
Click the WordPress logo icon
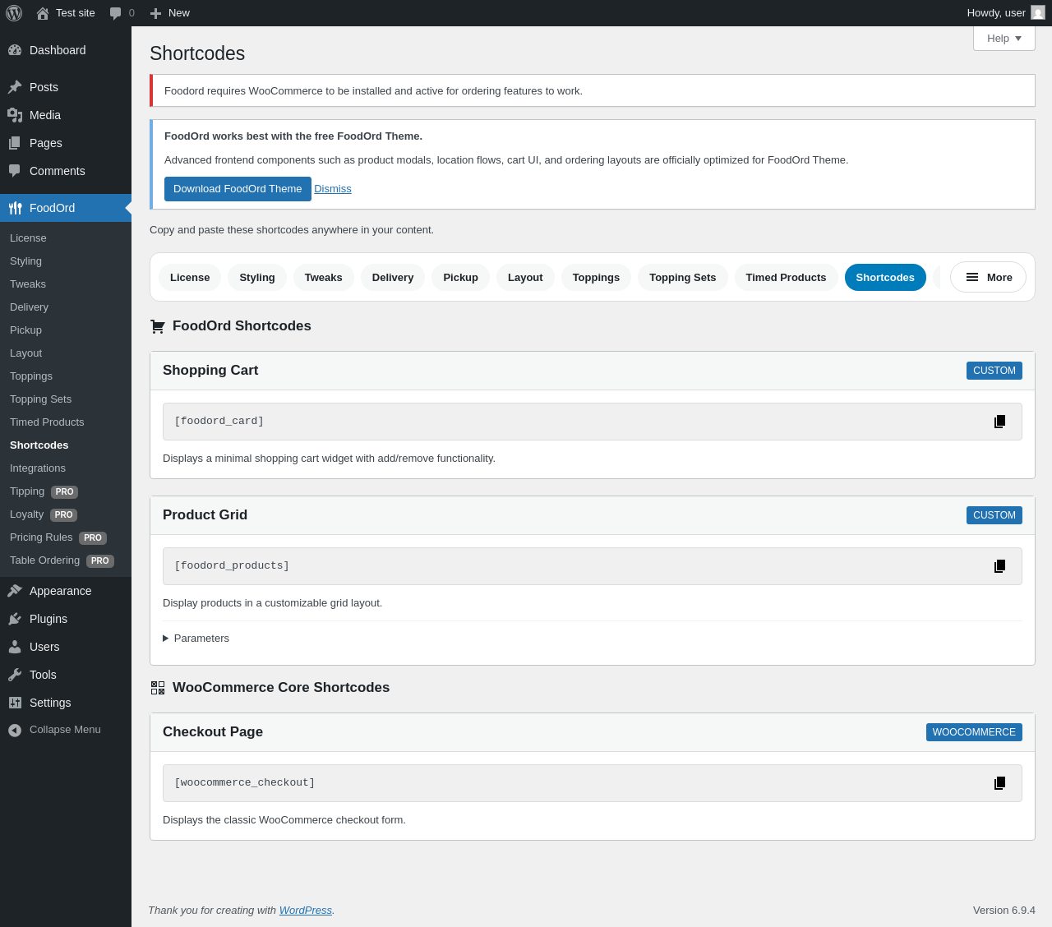point(14,13)
